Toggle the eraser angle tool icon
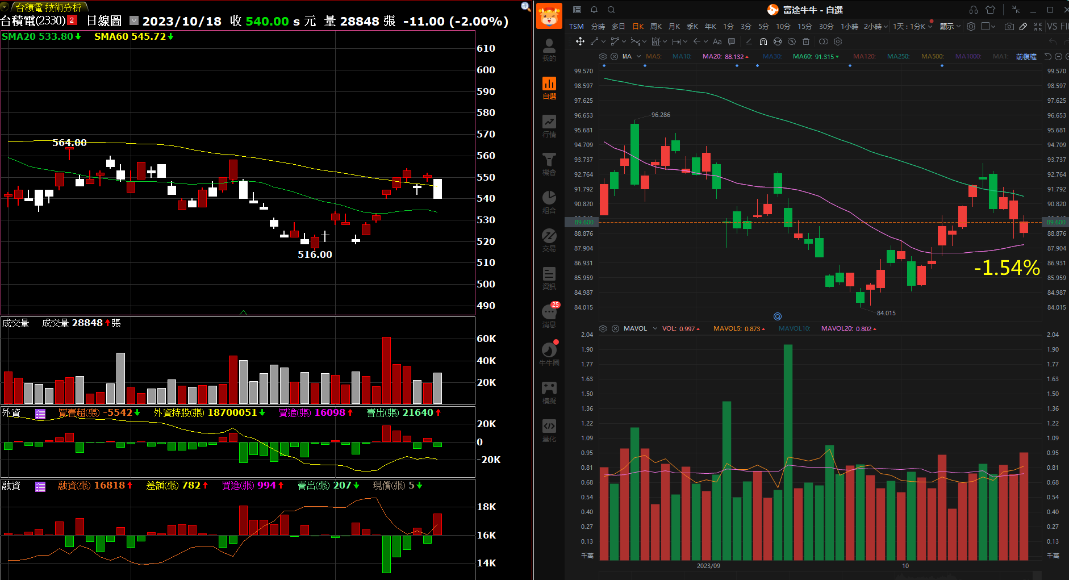The width and height of the screenshot is (1069, 580). 749,41
